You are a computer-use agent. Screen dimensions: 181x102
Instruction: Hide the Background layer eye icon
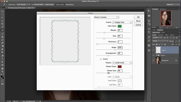pyautogui.click(x=153, y=60)
